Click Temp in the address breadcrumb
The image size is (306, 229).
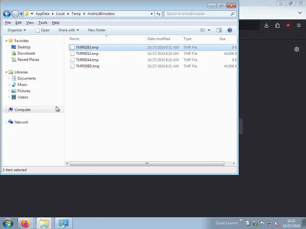[x=76, y=14]
